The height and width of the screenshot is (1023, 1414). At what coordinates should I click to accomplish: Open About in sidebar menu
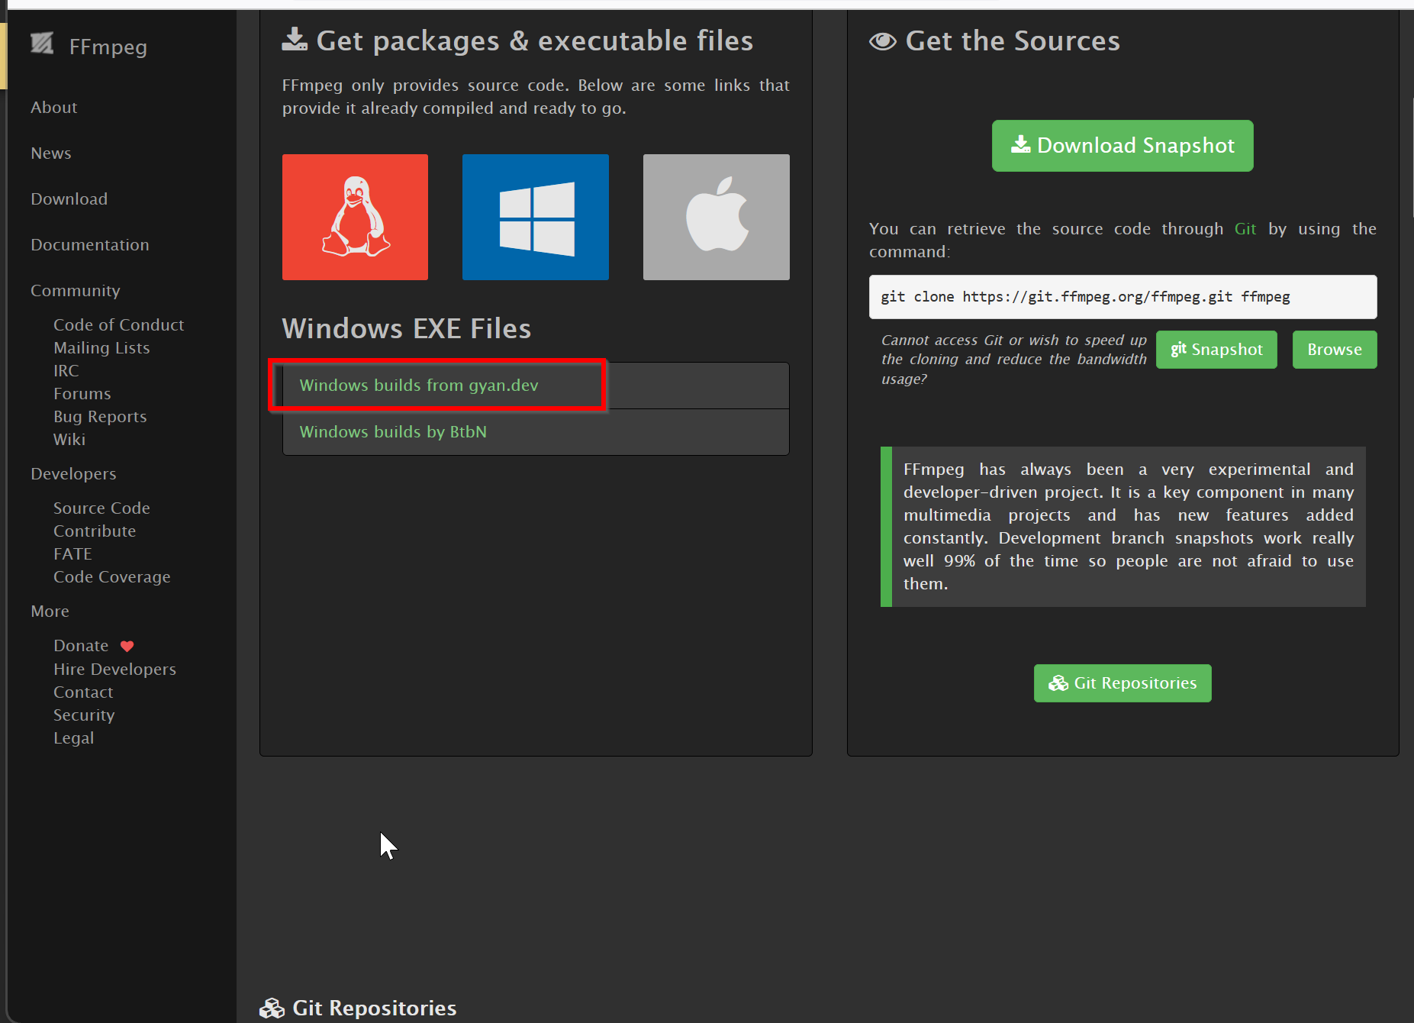[53, 108]
